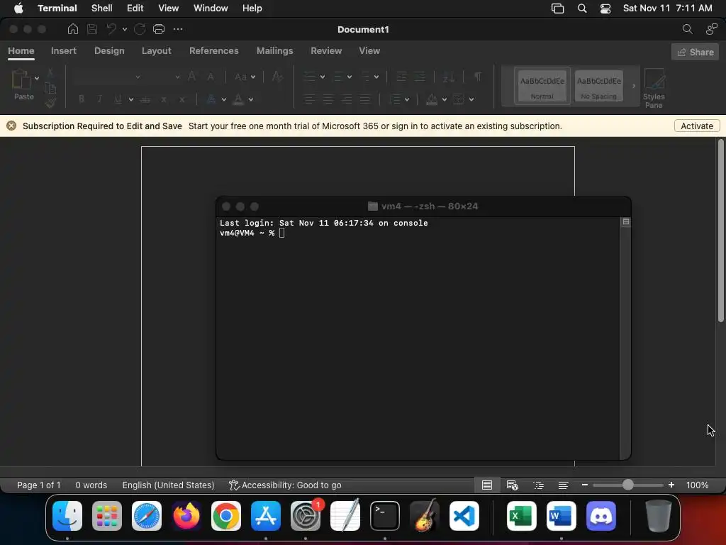Image resolution: width=726 pixels, height=545 pixels.
Task: Click the search magnifier in Word's title bar
Action: coord(688,29)
